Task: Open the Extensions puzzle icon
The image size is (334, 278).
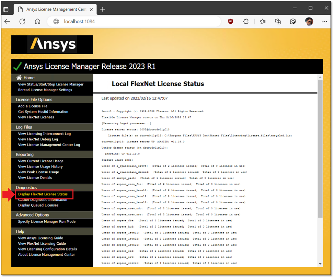Action: pos(246,22)
